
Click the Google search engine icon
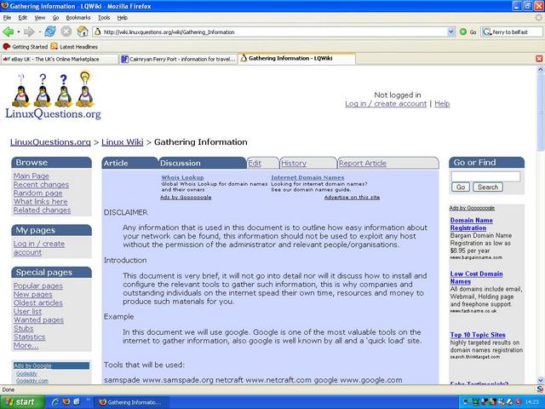(486, 32)
